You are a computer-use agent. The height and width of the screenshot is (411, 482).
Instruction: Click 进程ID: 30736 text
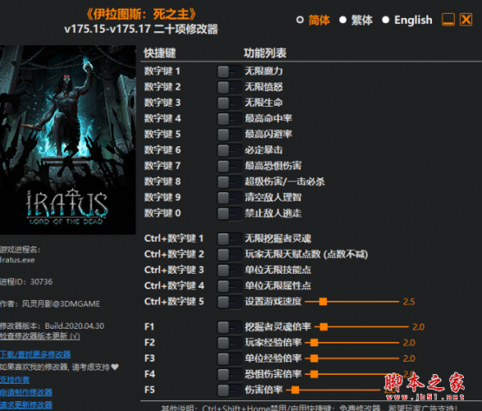pos(26,282)
